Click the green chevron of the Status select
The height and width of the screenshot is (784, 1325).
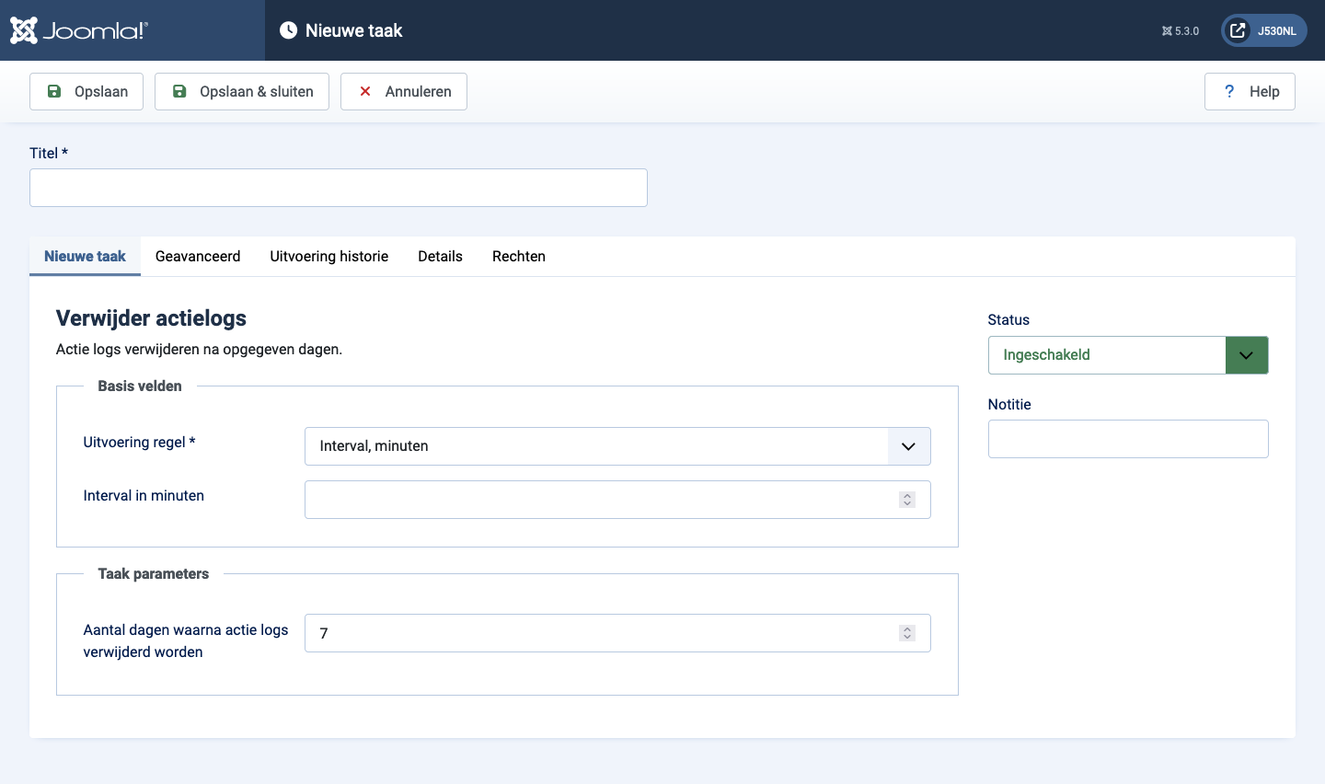[x=1247, y=355]
